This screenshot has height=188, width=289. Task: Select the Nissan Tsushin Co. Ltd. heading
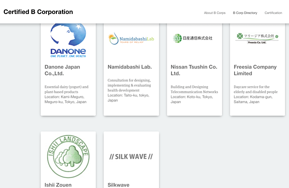(x=194, y=70)
